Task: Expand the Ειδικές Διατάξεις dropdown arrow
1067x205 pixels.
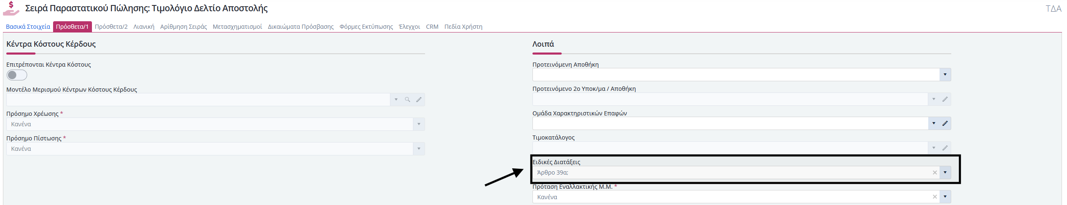Action: click(x=945, y=172)
